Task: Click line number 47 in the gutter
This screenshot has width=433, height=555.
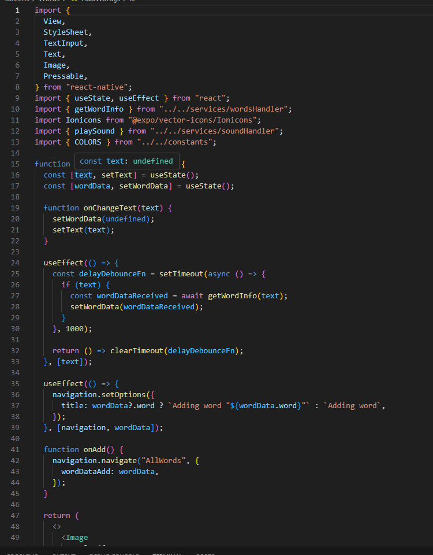Action: coord(15,515)
